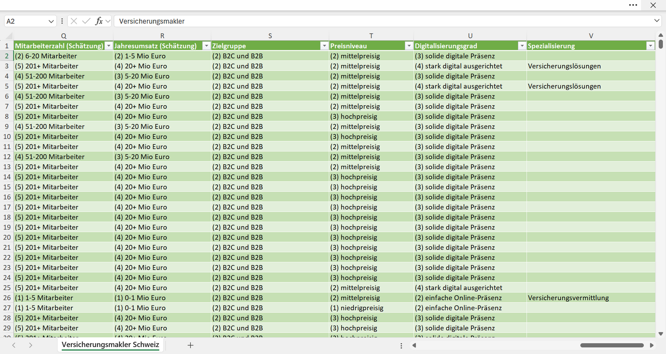Expand the formula bar chevron

tap(657, 21)
